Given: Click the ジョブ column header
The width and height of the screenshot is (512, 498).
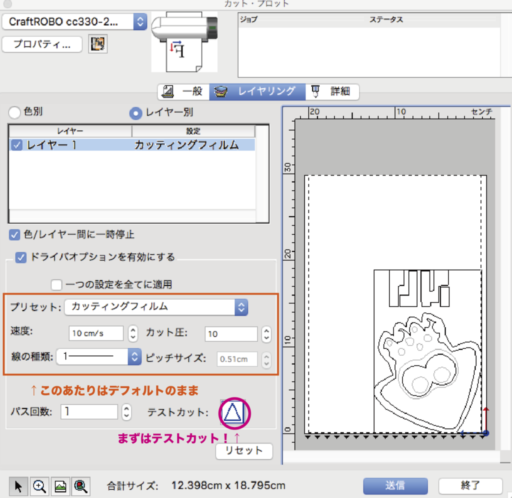Looking at the screenshot, I should [249, 19].
